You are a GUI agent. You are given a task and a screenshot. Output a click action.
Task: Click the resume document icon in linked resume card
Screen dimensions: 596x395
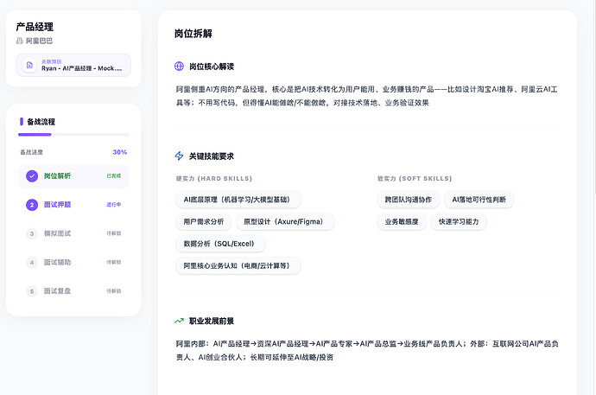(x=29, y=65)
